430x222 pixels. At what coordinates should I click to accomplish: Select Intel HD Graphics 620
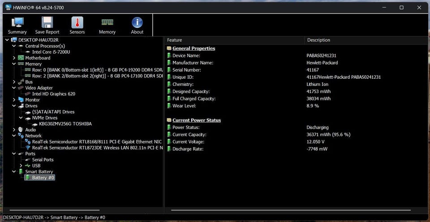pos(53,94)
